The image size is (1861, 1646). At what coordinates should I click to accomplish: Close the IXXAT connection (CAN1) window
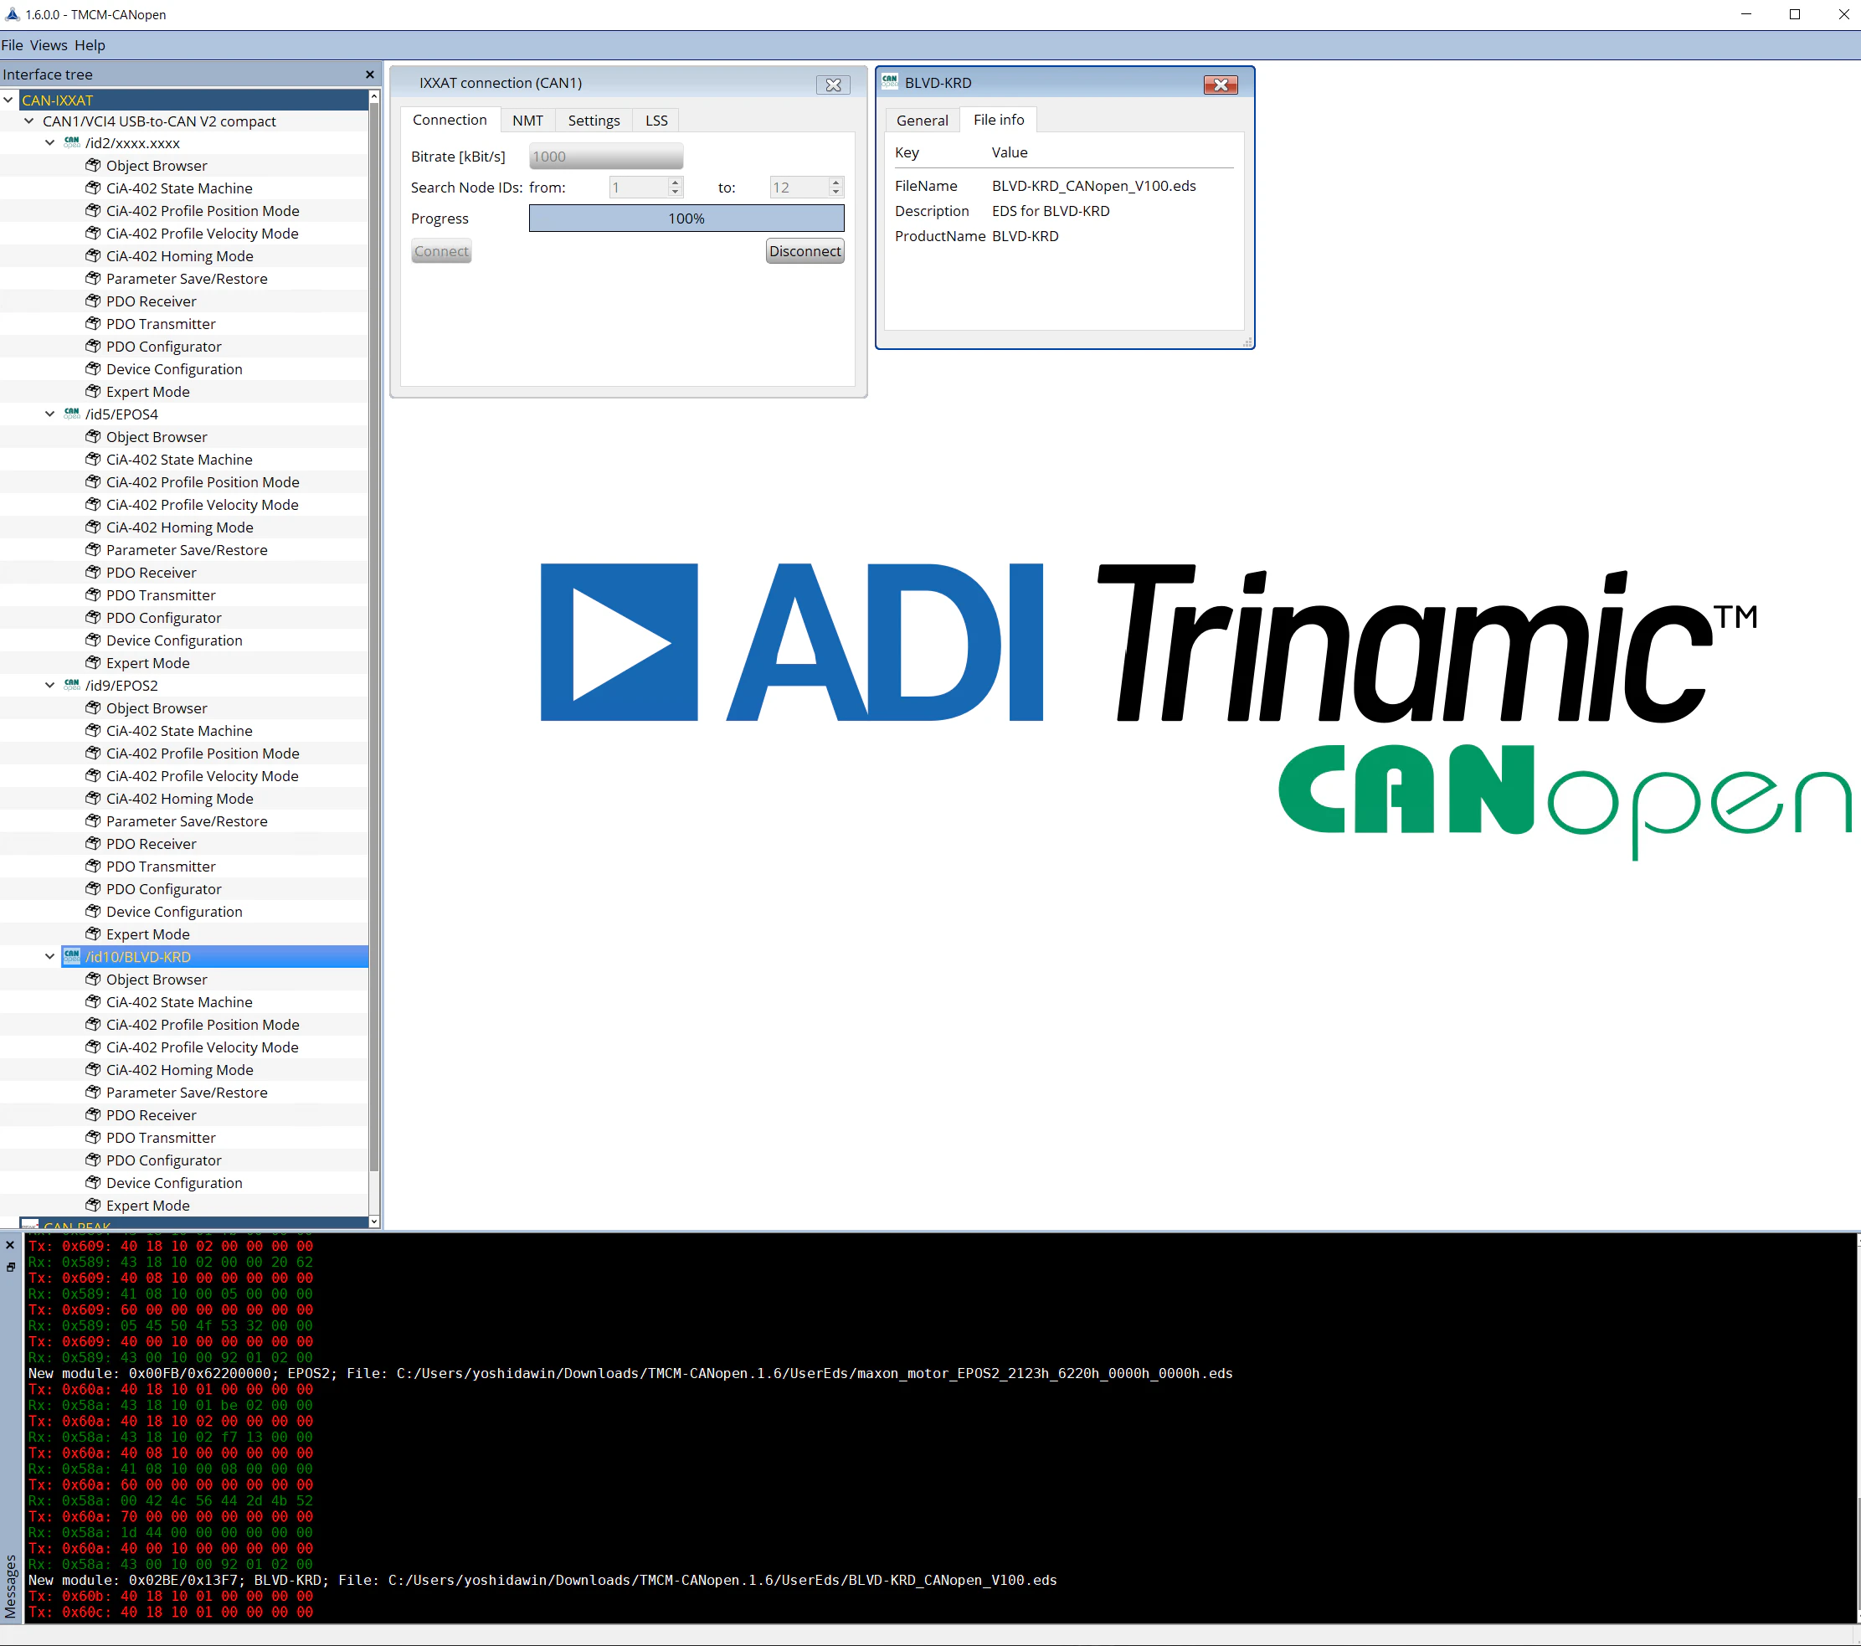pyautogui.click(x=833, y=85)
